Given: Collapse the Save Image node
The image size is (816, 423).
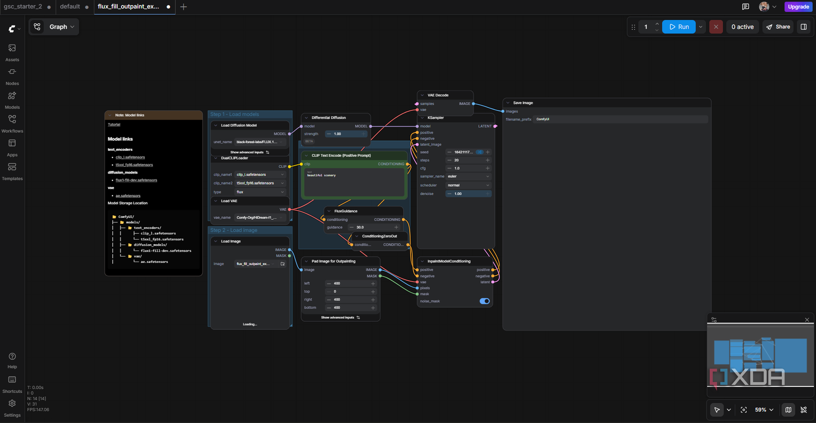Looking at the screenshot, I should point(508,103).
